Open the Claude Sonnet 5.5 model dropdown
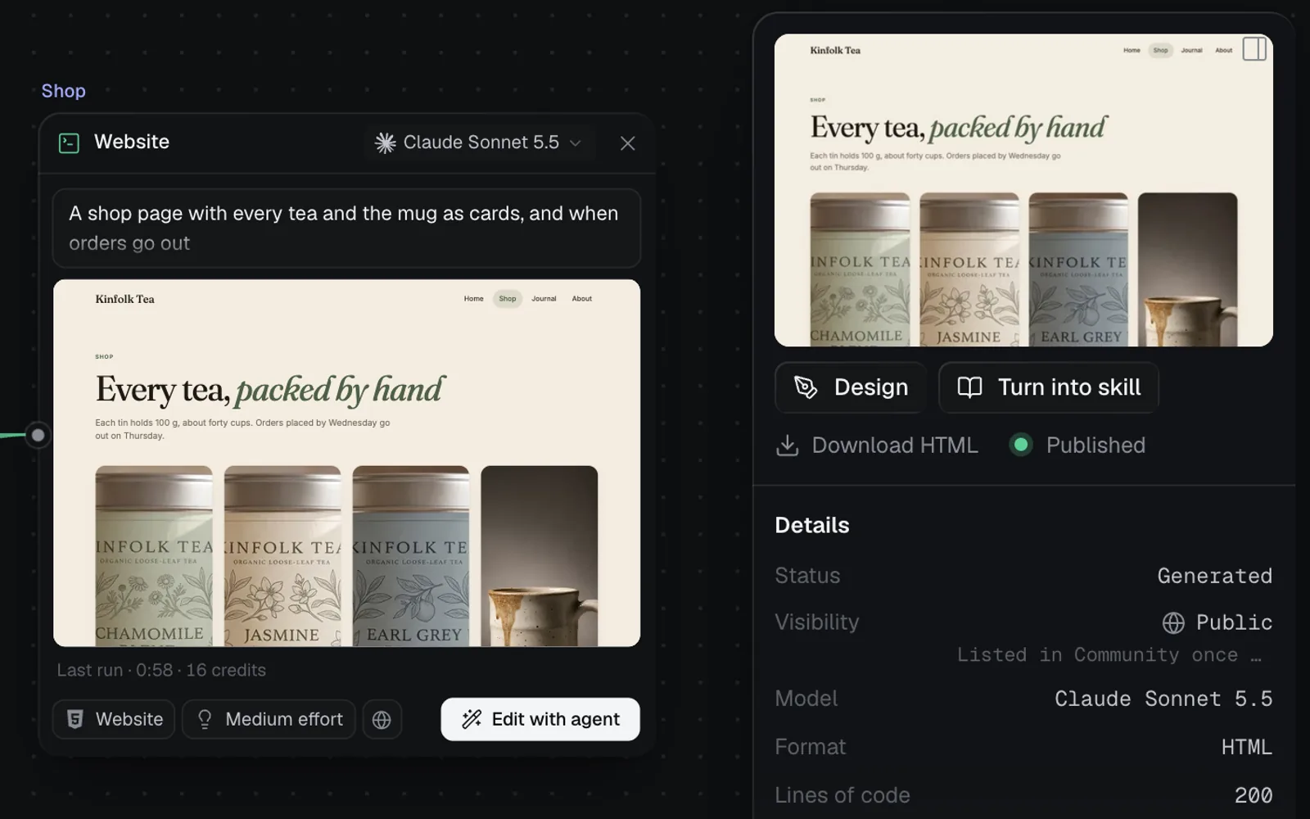This screenshot has height=819, width=1310. 478,143
